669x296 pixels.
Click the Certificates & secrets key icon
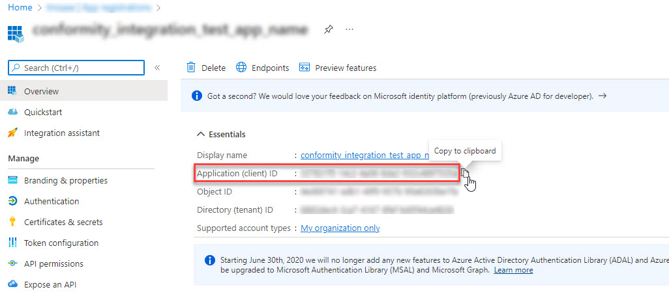coord(13,222)
